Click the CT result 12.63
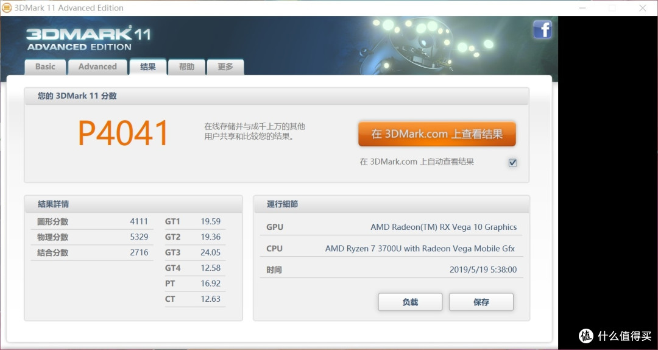Screen dimensions: 658x350 tap(210, 299)
